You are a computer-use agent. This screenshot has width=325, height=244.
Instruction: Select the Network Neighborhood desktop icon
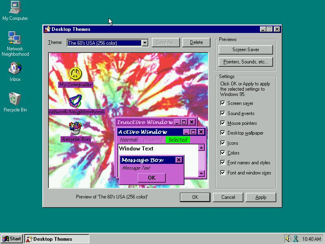coord(15,44)
